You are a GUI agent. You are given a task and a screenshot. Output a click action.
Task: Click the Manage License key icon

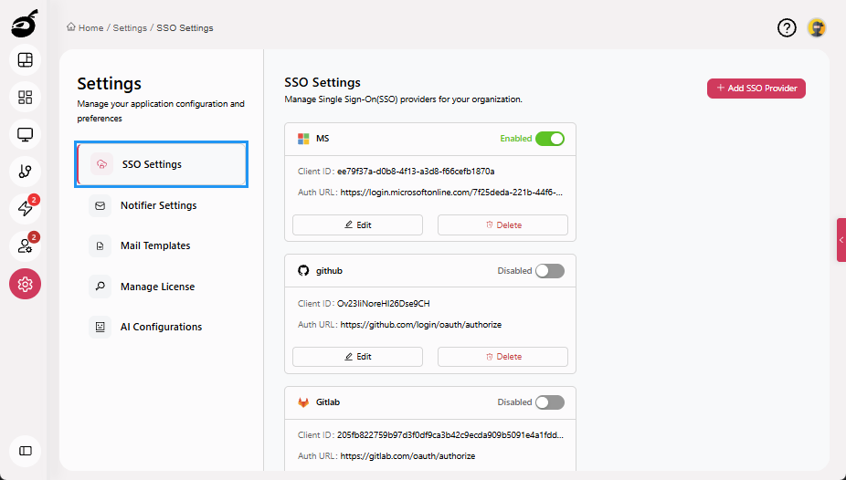point(100,287)
